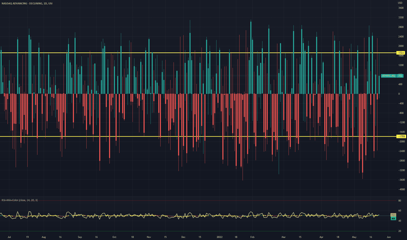Screen dimensions: 407x240
Task: Click the 1200 price axis label
Action: 401,65
